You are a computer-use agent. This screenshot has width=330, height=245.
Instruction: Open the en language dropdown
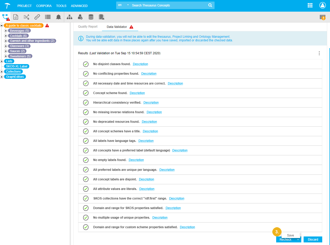[x=123, y=5]
